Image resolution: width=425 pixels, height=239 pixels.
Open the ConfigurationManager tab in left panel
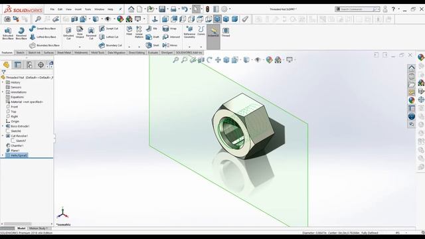point(29,65)
